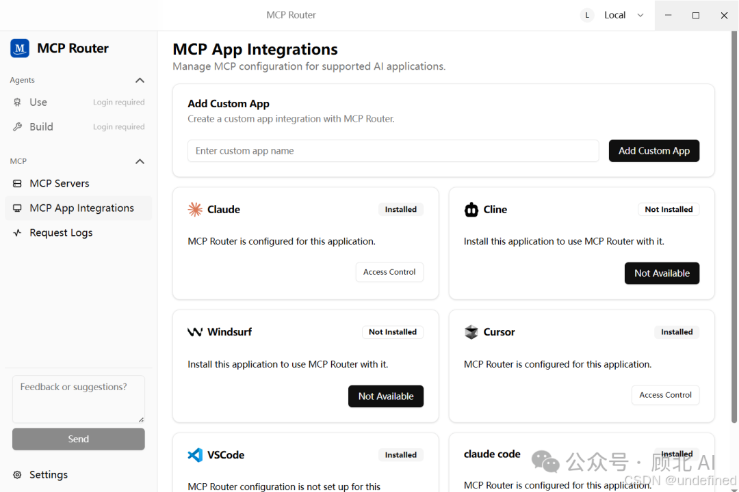Image resolution: width=739 pixels, height=492 pixels.
Task: Click the Cline robot icon
Action: tap(471, 210)
